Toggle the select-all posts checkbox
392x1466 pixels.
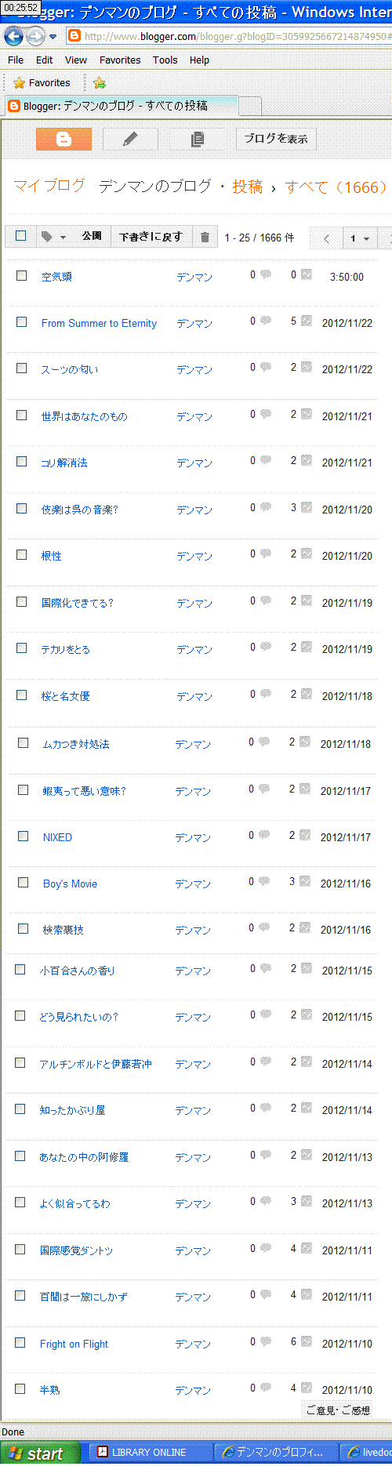(21, 236)
